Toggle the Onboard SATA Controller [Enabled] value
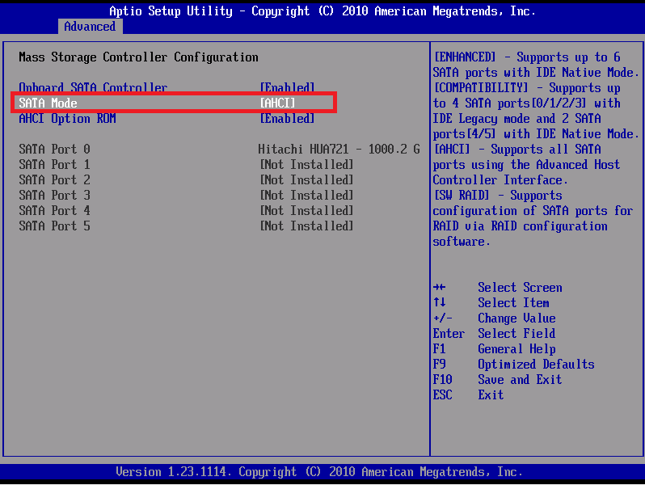 click(x=287, y=87)
